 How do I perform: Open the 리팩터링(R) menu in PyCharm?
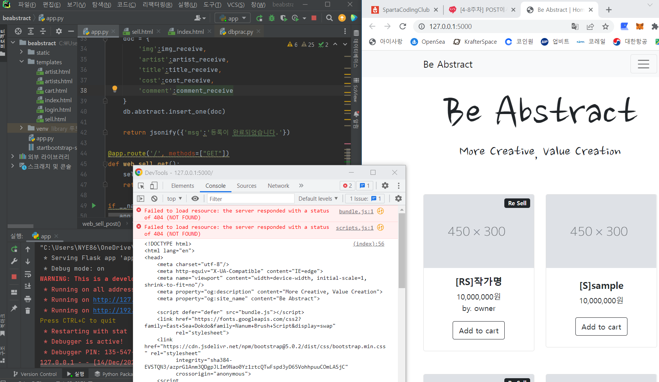[x=157, y=5]
